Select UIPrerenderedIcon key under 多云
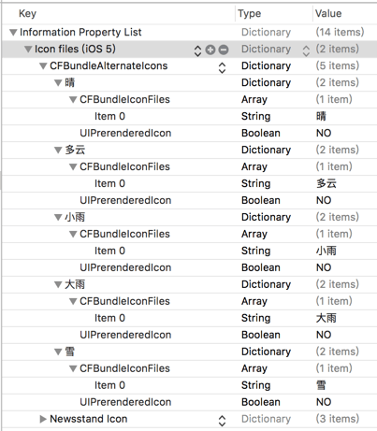 coord(125,200)
